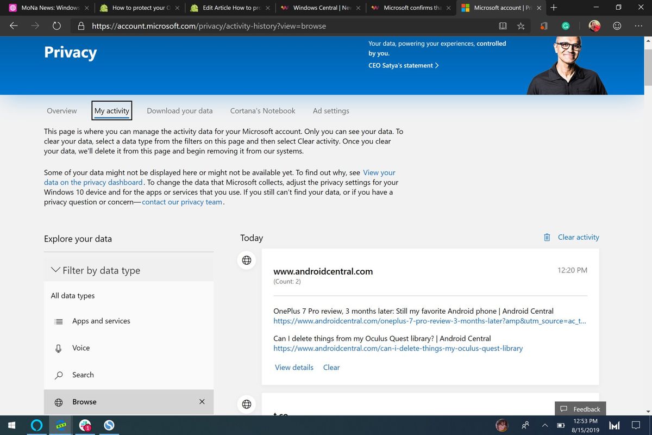Click the trash icon next to Clear activity
Viewport: 652px width, 435px height.
click(x=547, y=237)
